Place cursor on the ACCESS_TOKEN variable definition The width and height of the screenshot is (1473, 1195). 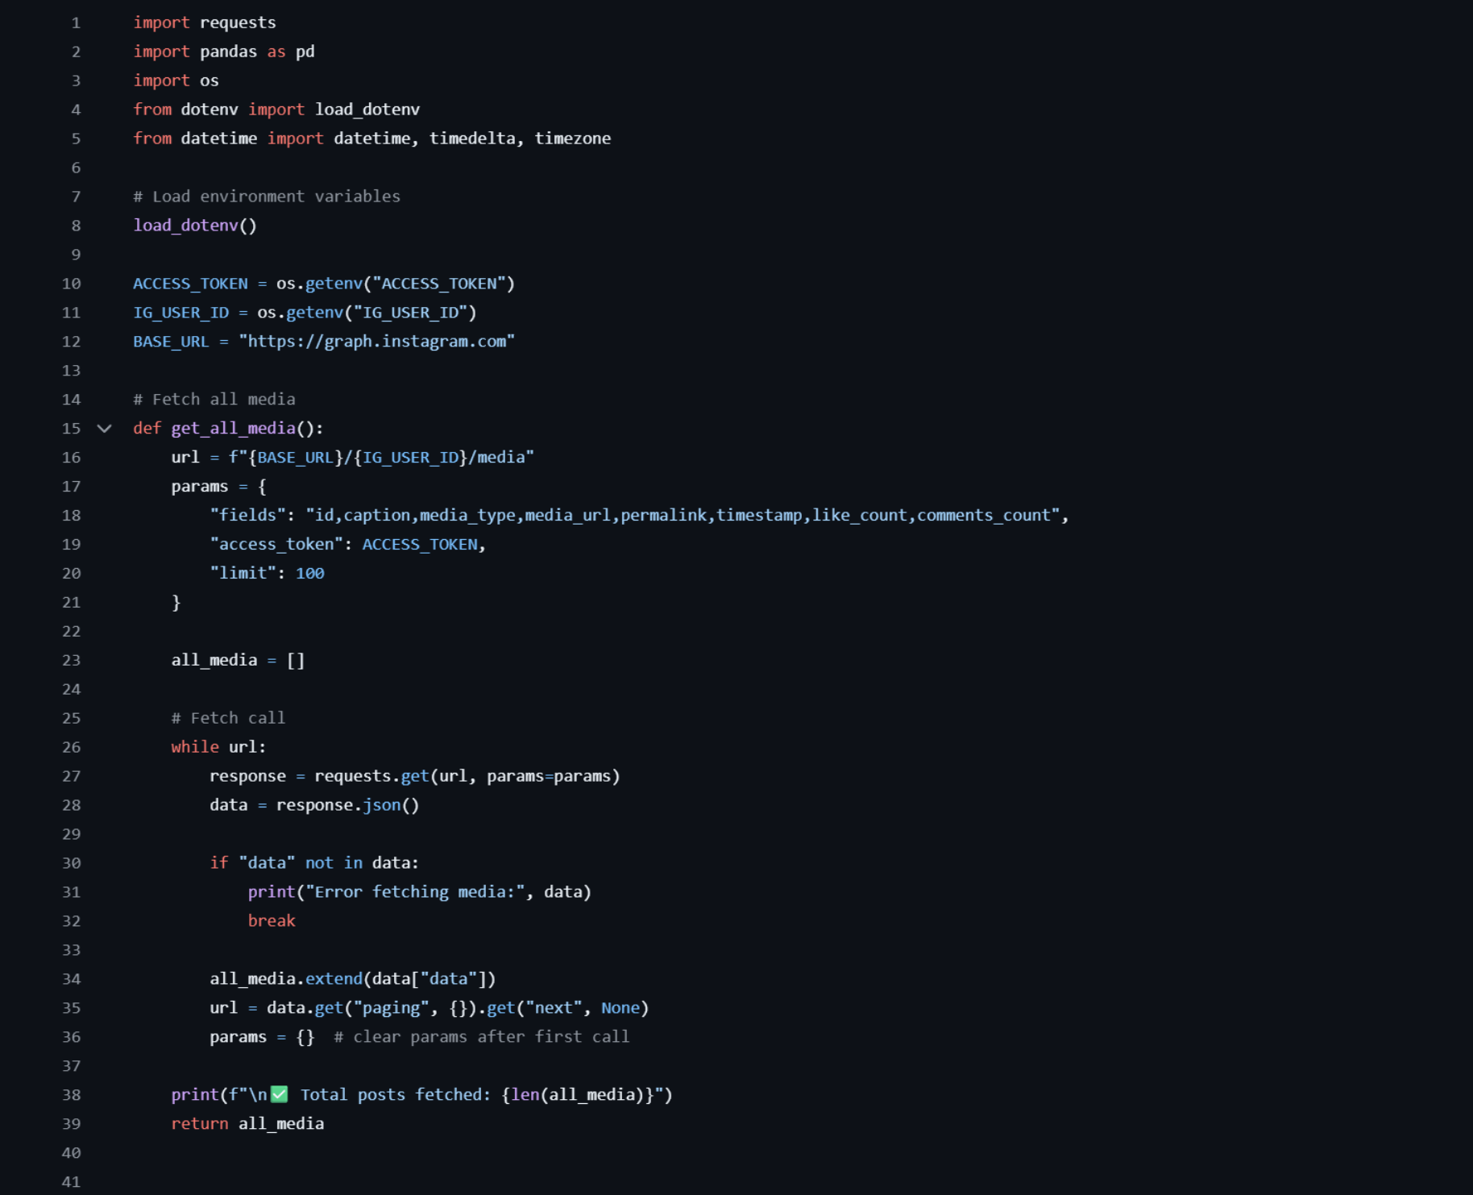tap(190, 284)
